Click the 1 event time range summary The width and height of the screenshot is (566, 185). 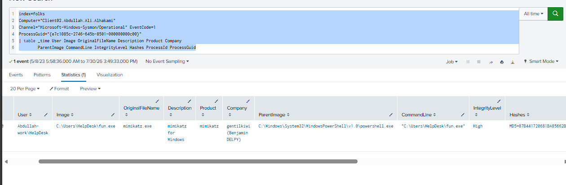click(x=73, y=61)
